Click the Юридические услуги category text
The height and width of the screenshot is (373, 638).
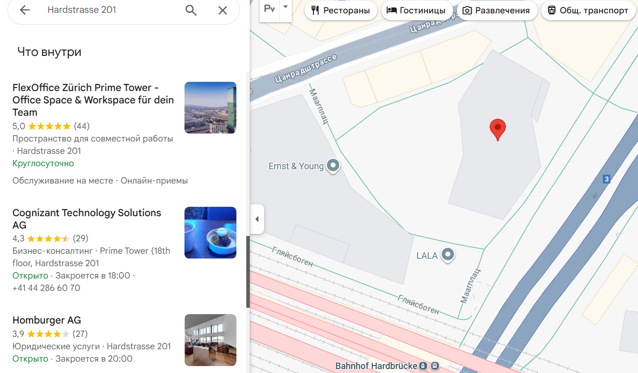56,346
